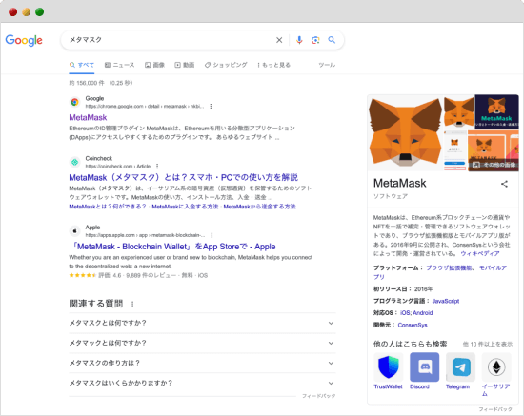The height and width of the screenshot is (416, 524).
Task: Select the すべて search tab
Action: point(82,65)
